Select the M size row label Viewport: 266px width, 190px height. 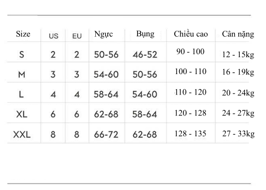[21, 75]
